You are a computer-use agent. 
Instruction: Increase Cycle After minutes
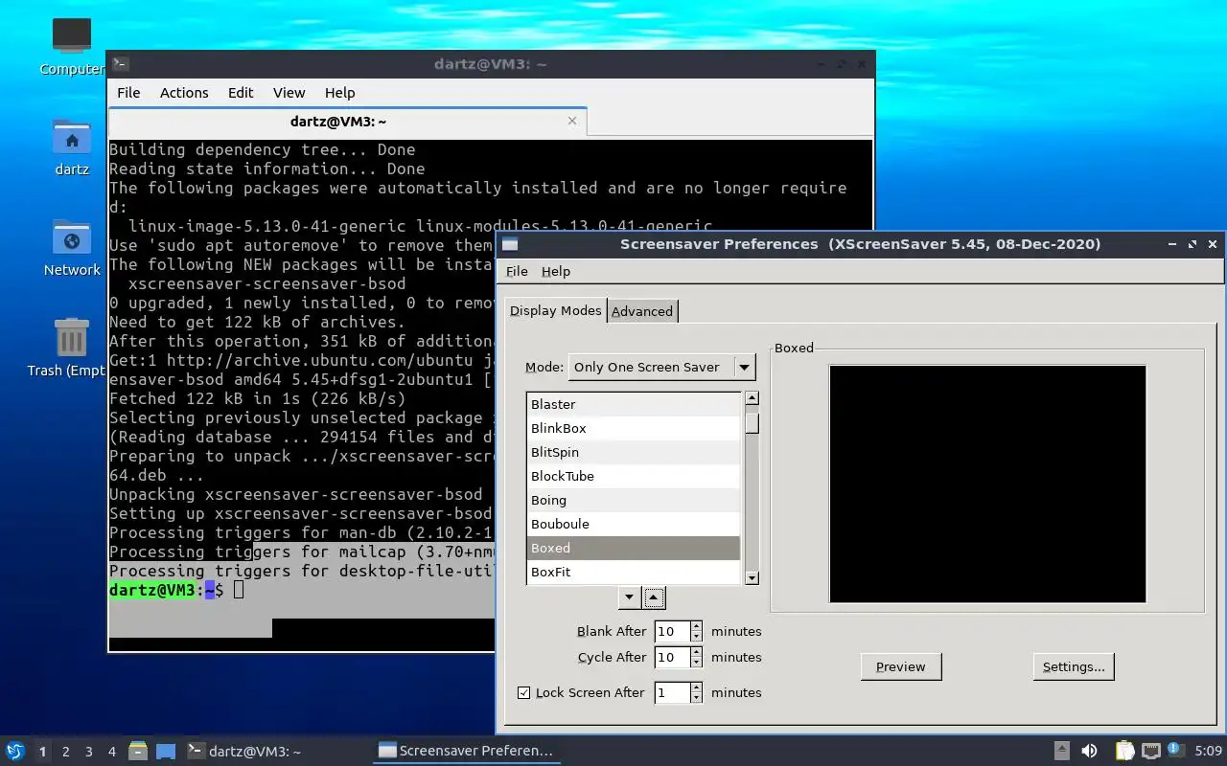(696, 652)
